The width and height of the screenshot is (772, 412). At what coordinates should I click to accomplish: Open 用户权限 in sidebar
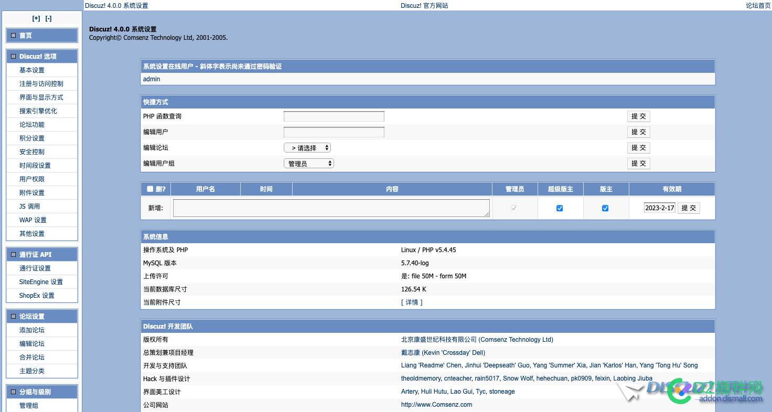coord(32,179)
